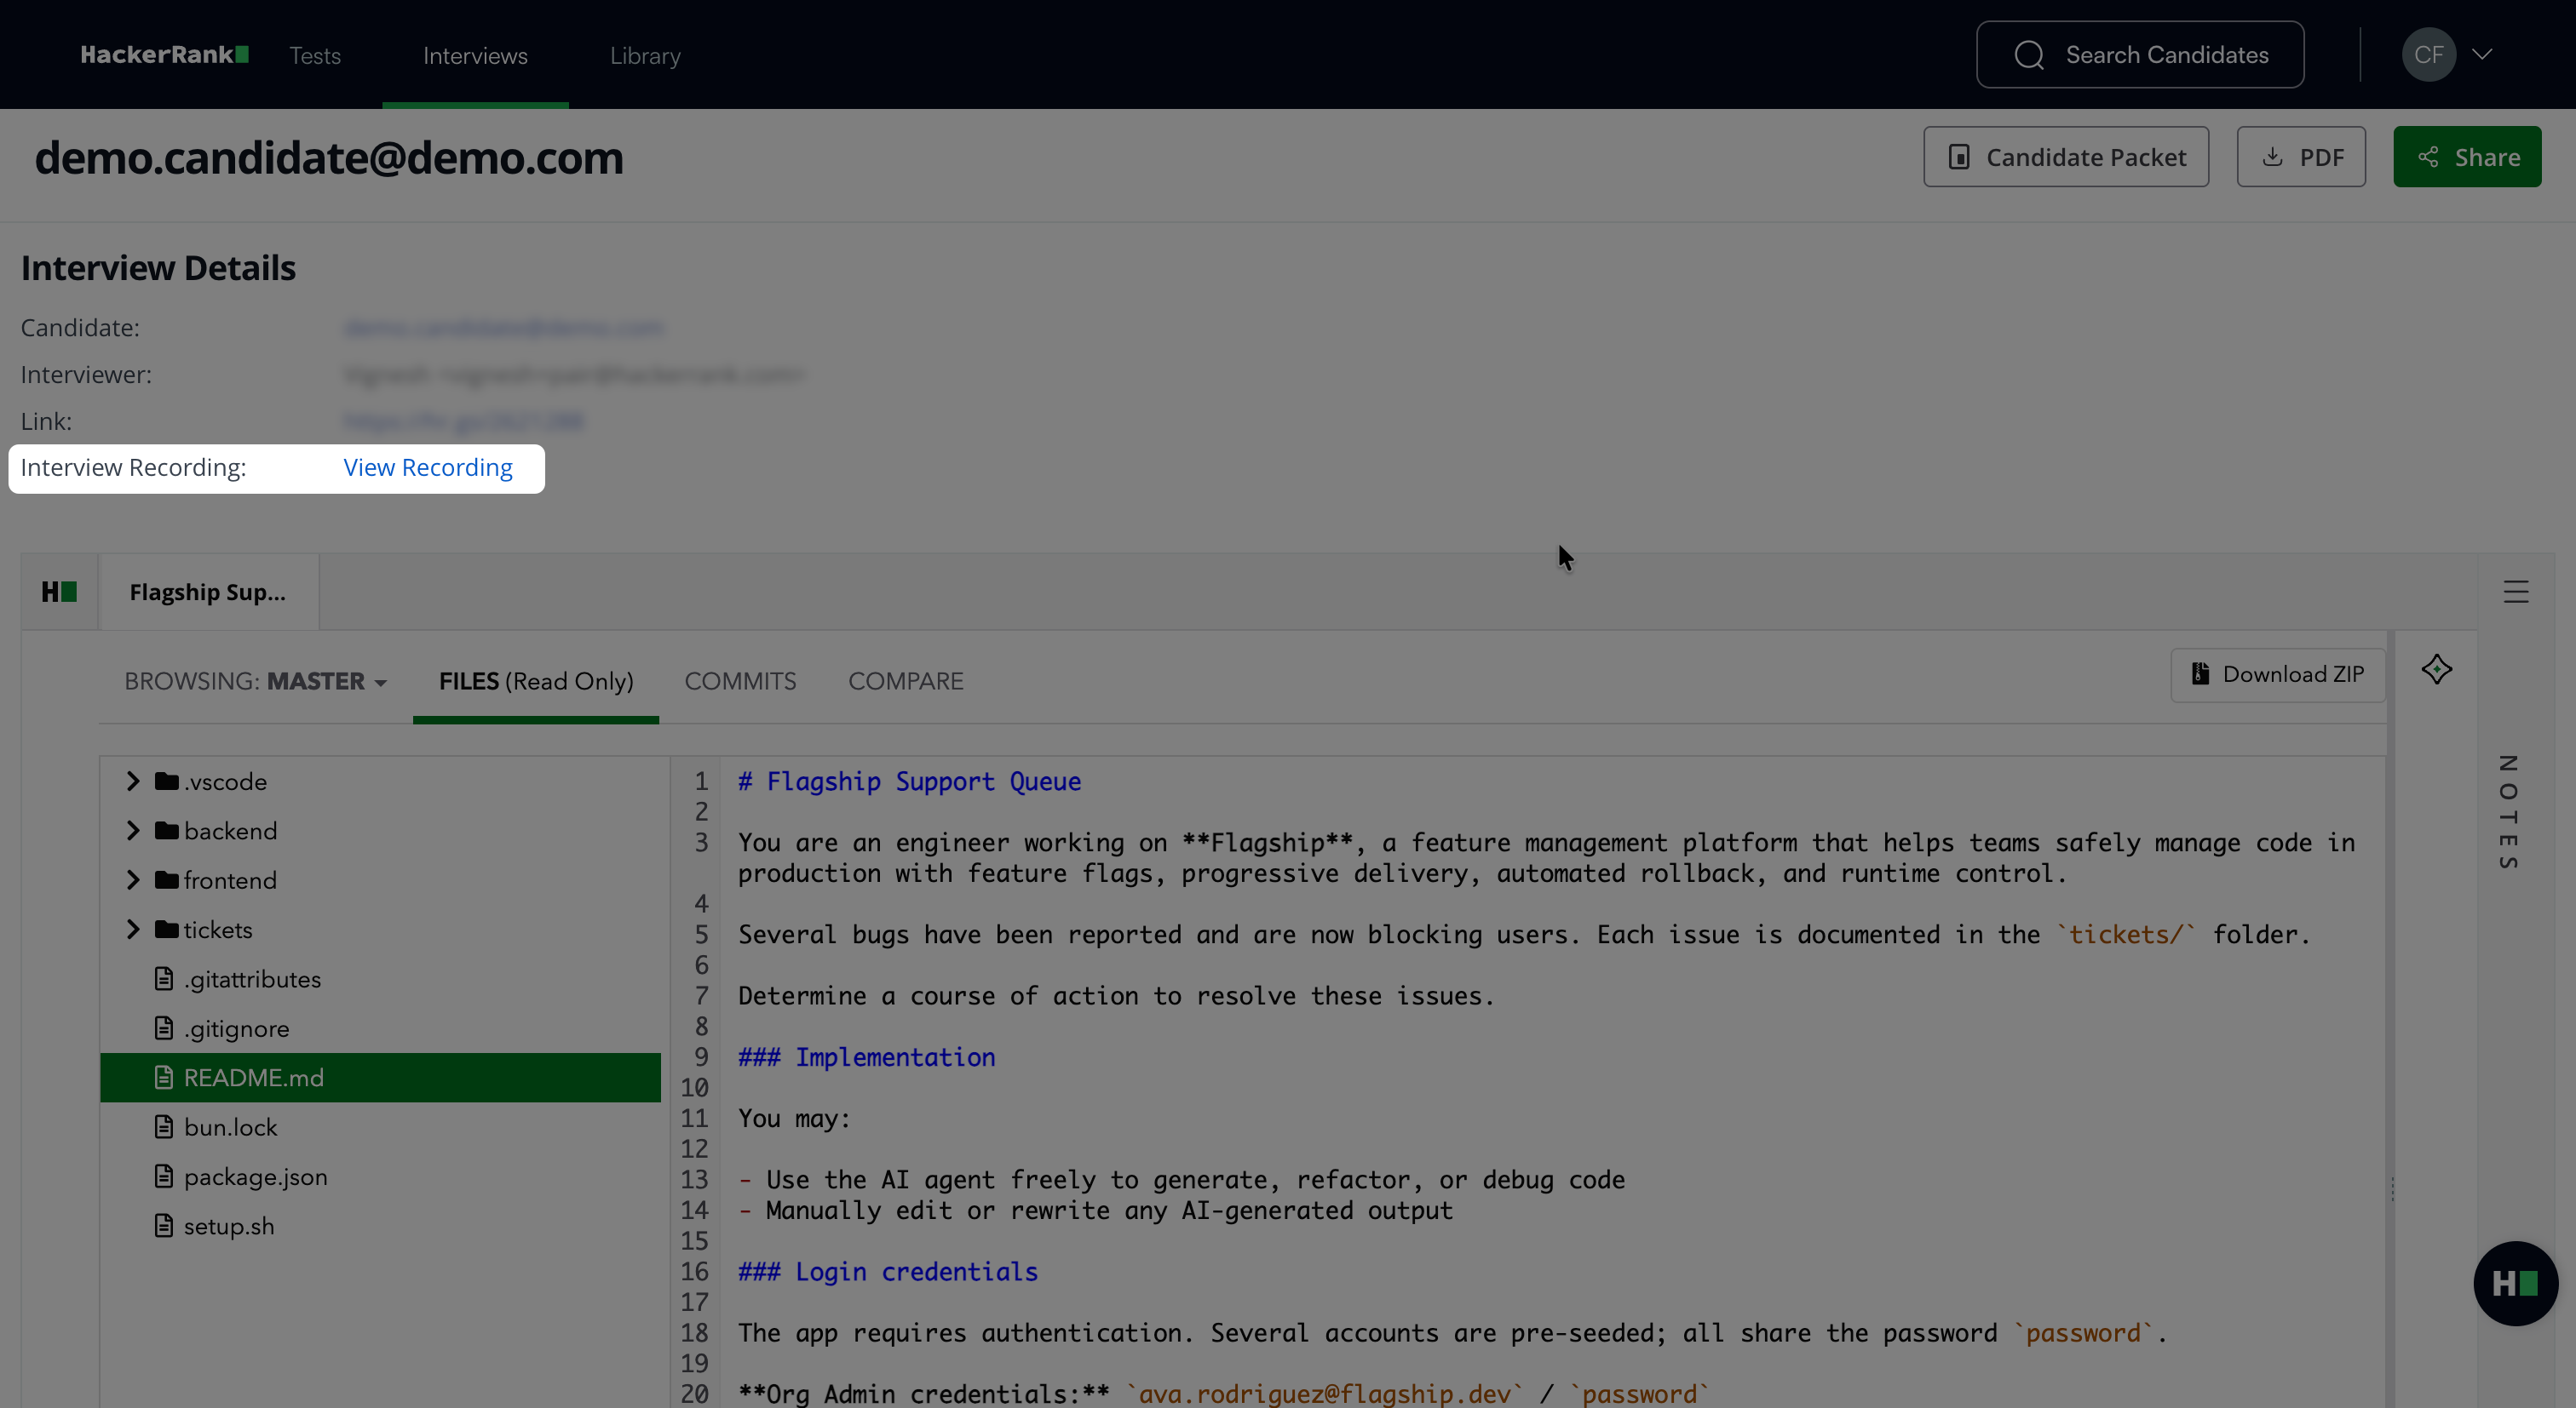The image size is (2576, 1408).
Task: Switch to the COMMITS tab
Action: pos(740,682)
